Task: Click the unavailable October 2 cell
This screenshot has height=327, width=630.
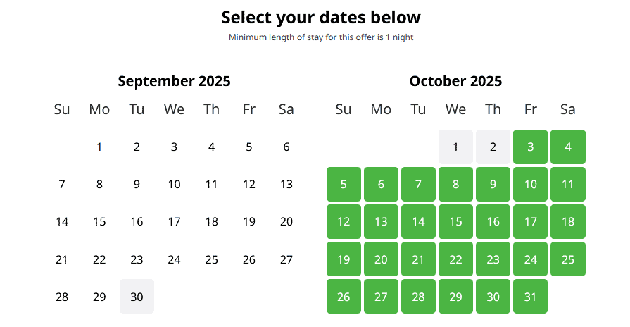Action: (493, 147)
